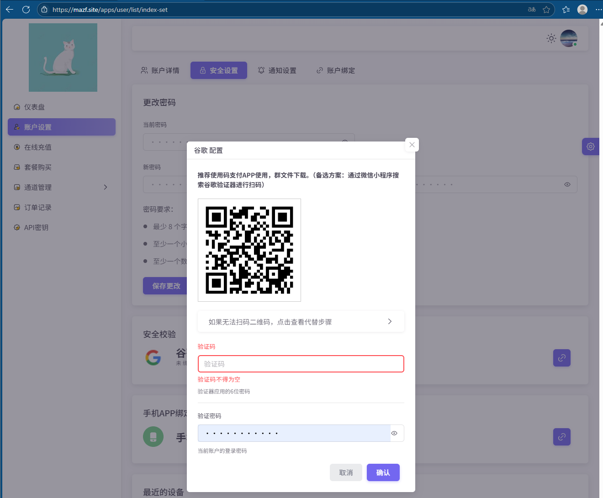Open API密钥 in sidebar
The width and height of the screenshot is (603, 498).
62,227
